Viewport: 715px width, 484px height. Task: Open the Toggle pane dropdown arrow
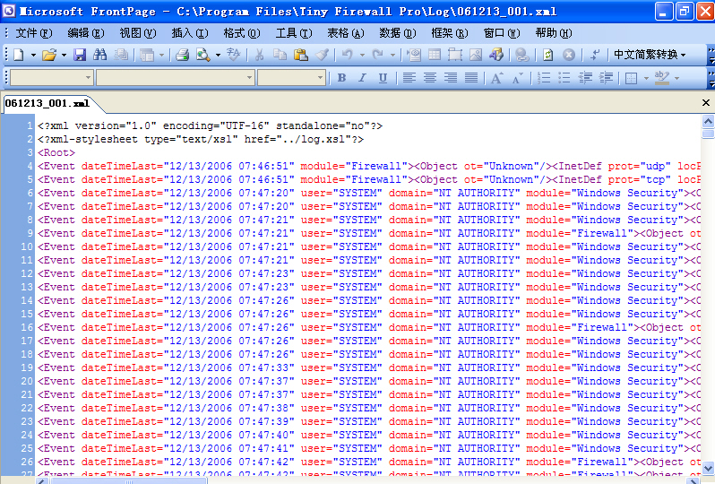click(x=162, y=56)
